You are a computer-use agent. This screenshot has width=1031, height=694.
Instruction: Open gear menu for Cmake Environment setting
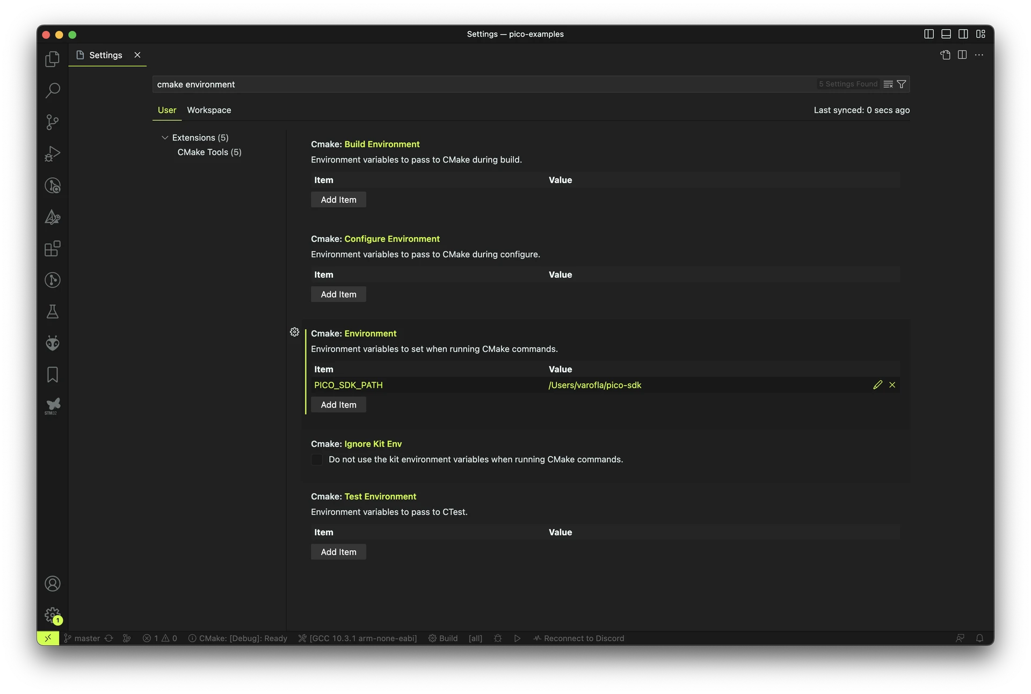[x=294, y=332]
